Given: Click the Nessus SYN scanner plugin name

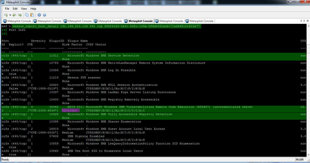Looking at the screenshot, I should (x=84, y=78).
